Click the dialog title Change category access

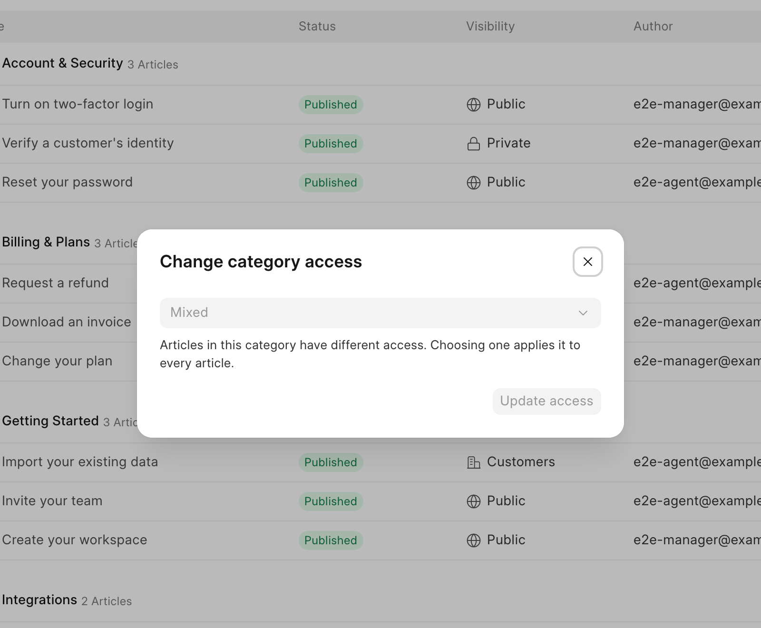click(261, 262)
